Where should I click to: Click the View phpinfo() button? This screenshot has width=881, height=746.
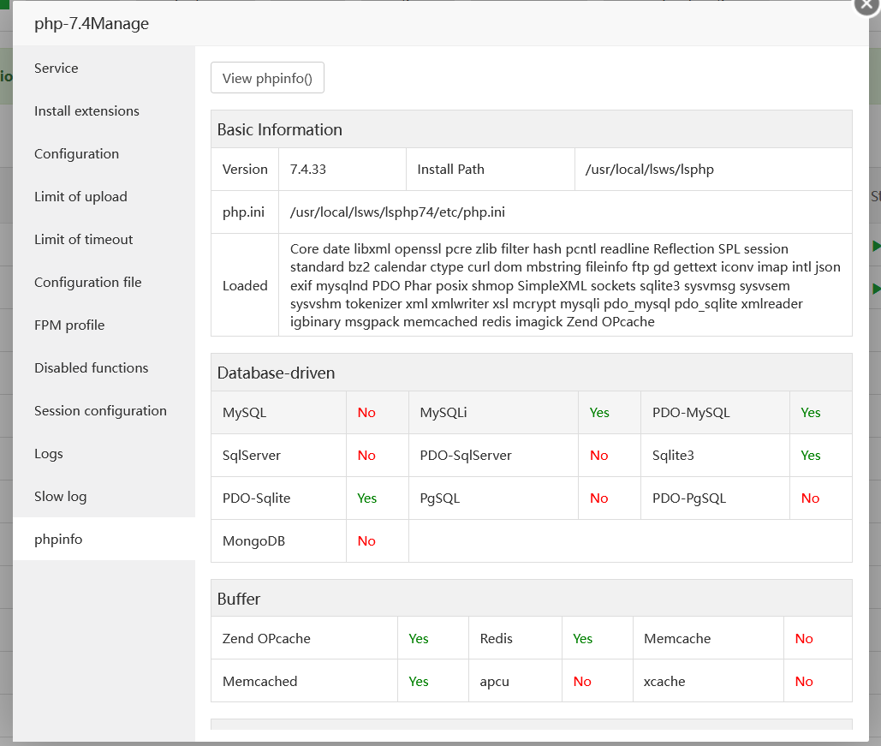(267, 78)
